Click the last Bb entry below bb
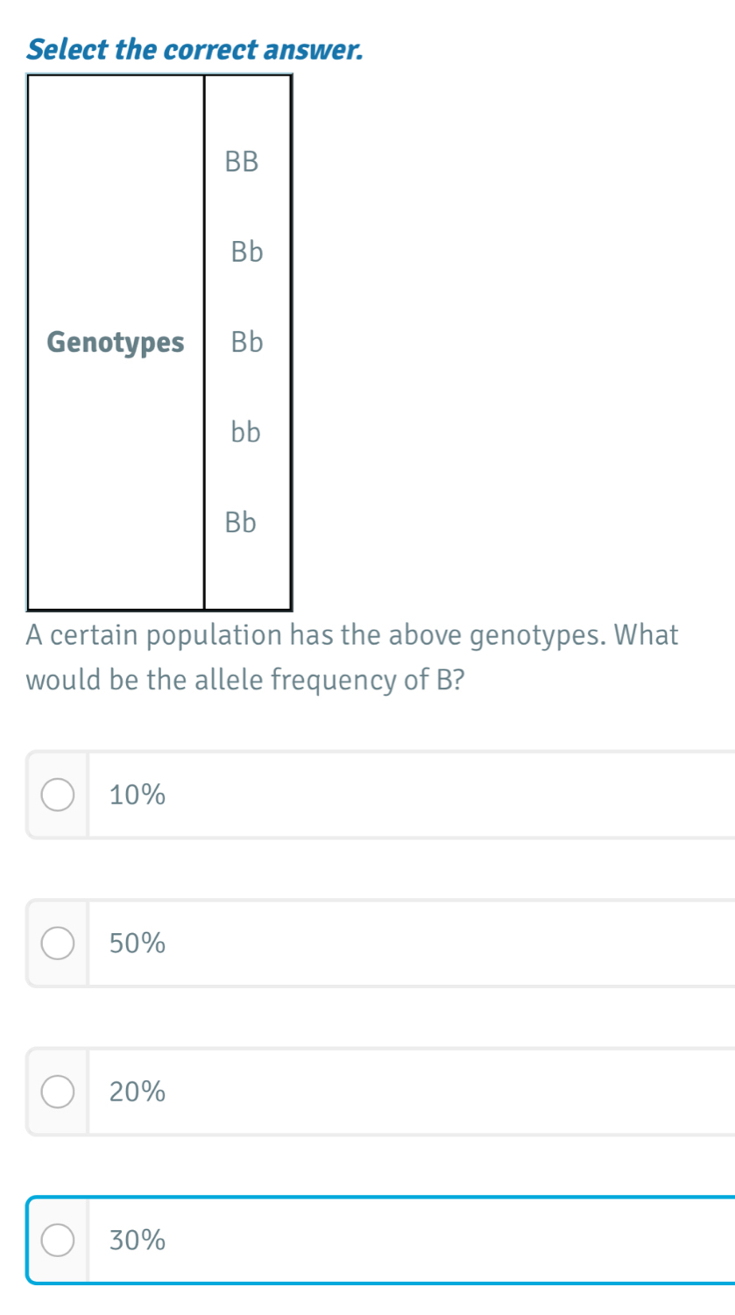The height and width of the screenshot is (1315, 735). click(x=241, y=523)
